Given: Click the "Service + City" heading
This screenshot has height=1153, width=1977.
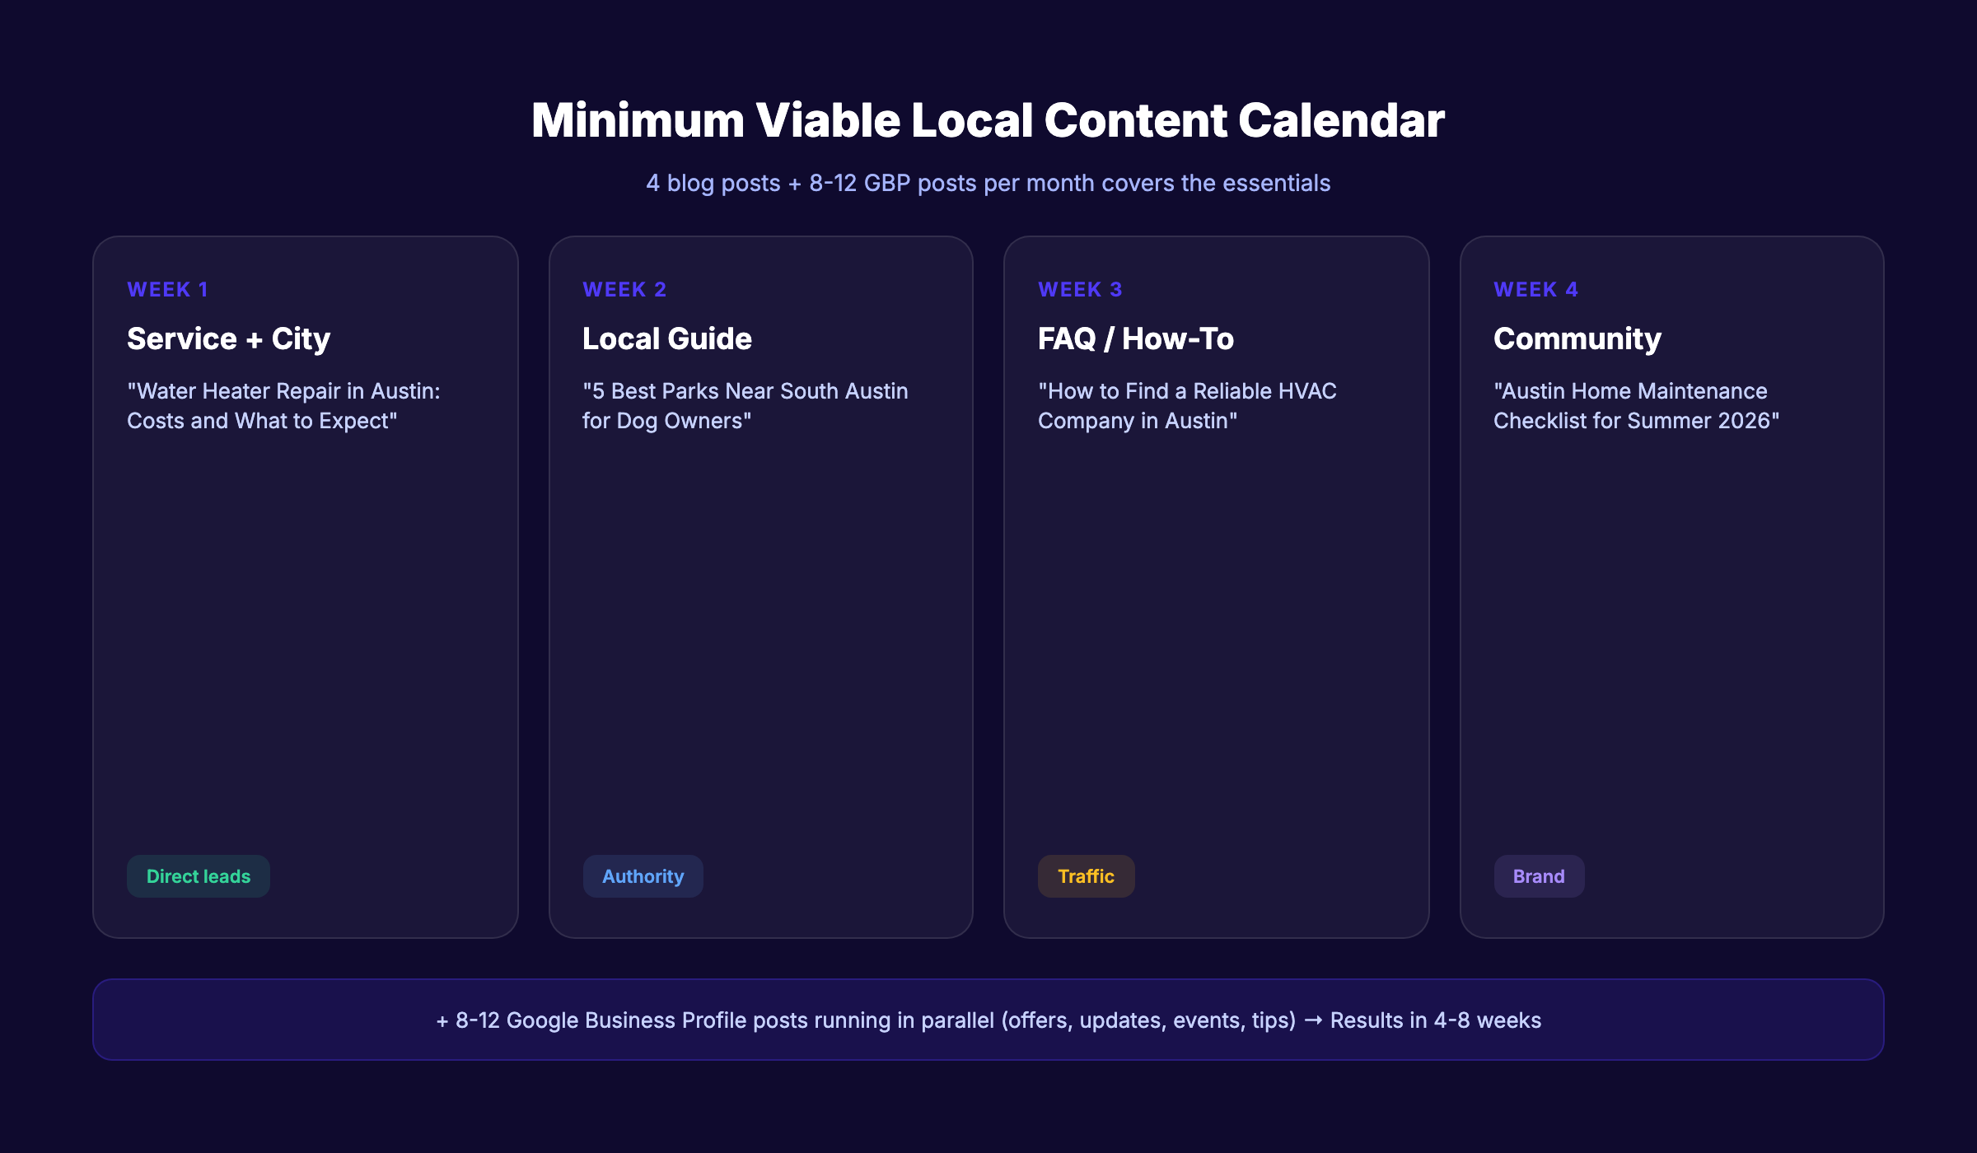Looking at the screenshot, I should tap(228, 338).
